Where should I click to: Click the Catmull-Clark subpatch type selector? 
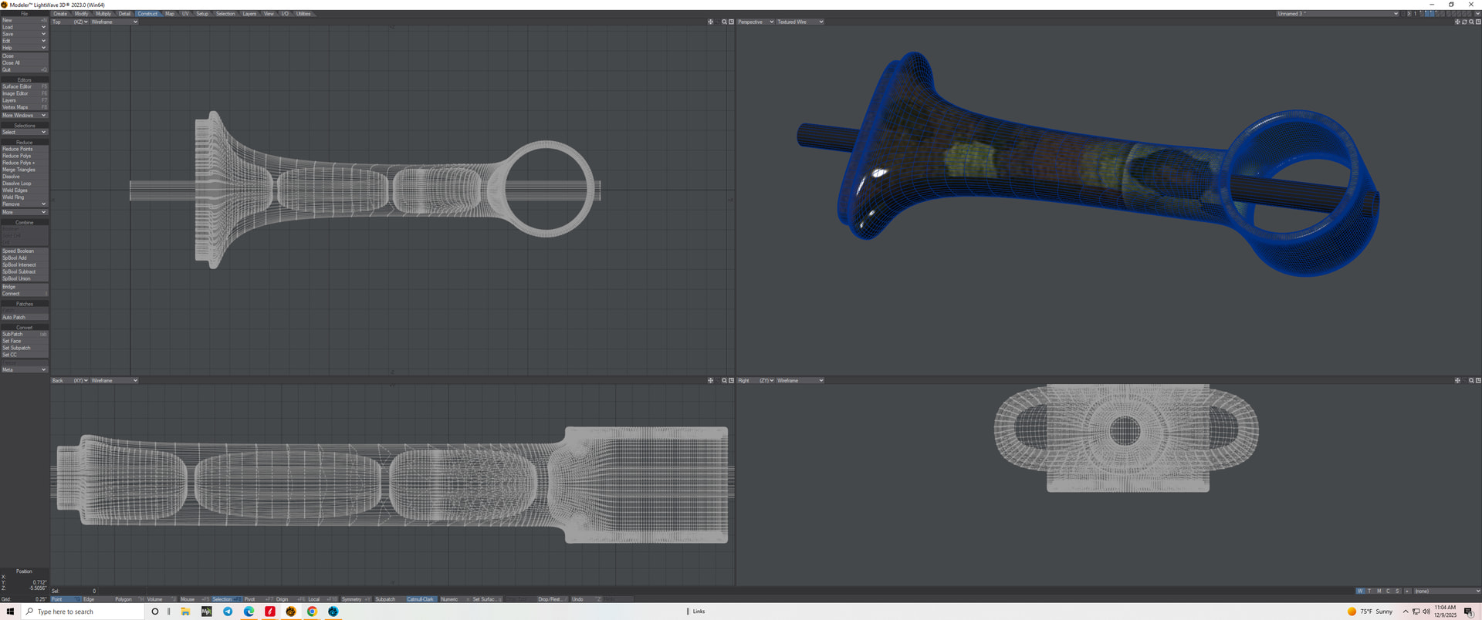coord(420,599)
